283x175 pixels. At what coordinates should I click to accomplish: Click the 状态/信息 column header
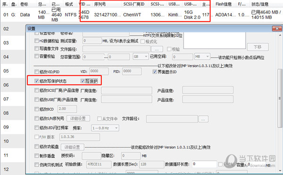(260, 4)
